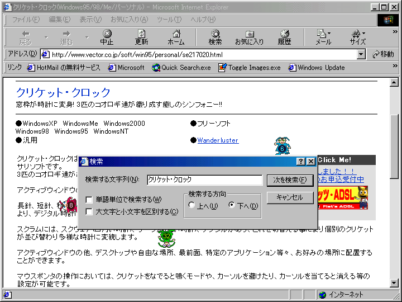Click the vertical scrollbar thumb
Viewport: 402px width, 302px height.
point(394,147)
